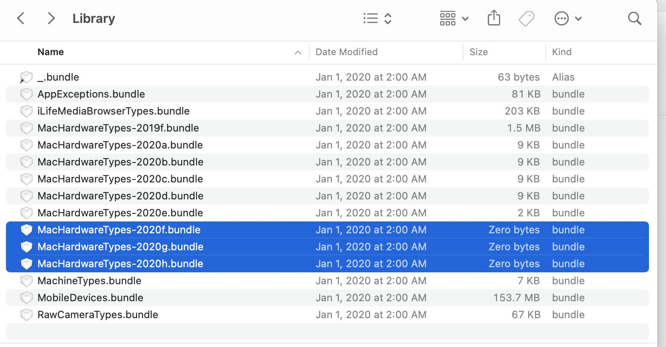Select MacHardwareTypes-2020f.bundle name

click(119, 230)
